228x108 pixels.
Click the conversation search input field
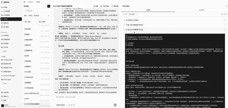click(x=37, y=11)
